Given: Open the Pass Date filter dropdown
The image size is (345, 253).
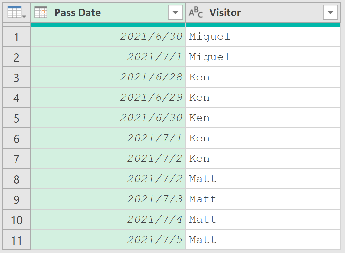Looking at the screenshot, I should (x=175, y=13).
